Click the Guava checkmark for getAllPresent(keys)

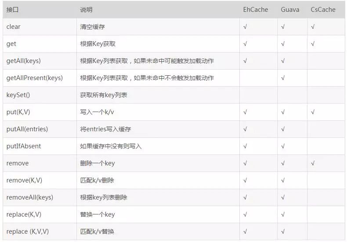[x=283, y=78]
